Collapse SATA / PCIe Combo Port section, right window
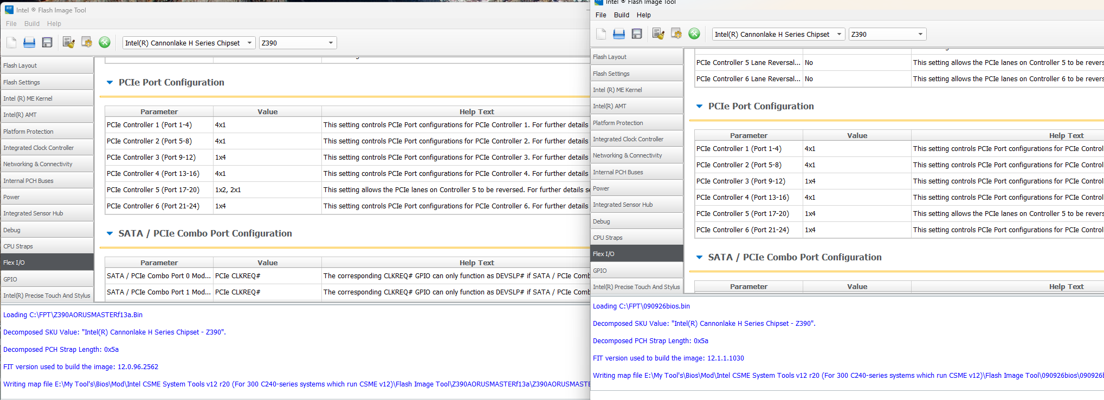 pos(699,258)
